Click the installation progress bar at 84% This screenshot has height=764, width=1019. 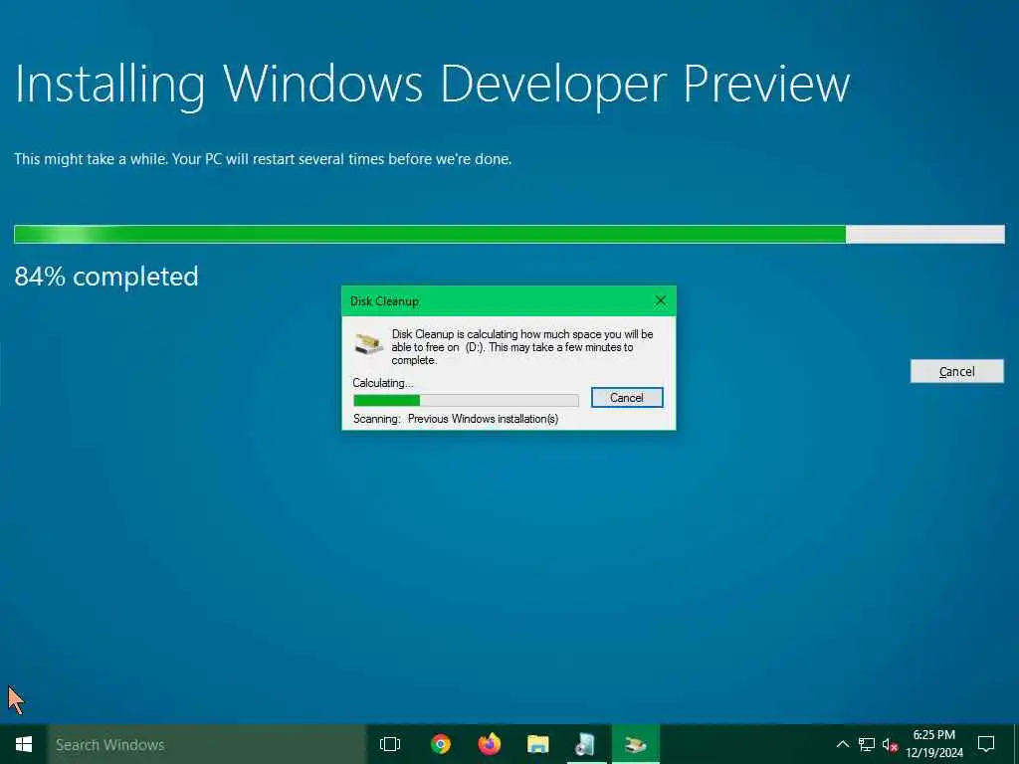click(509, 235)
